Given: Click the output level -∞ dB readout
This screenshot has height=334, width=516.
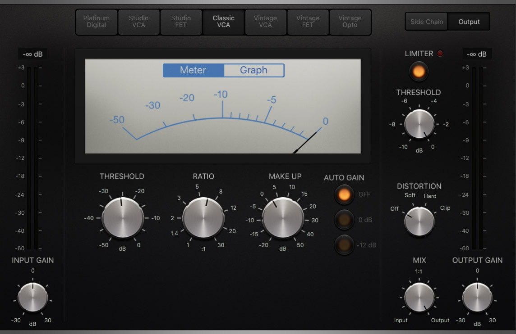Looking at the screenshot, I should click(x=477, y=54).
